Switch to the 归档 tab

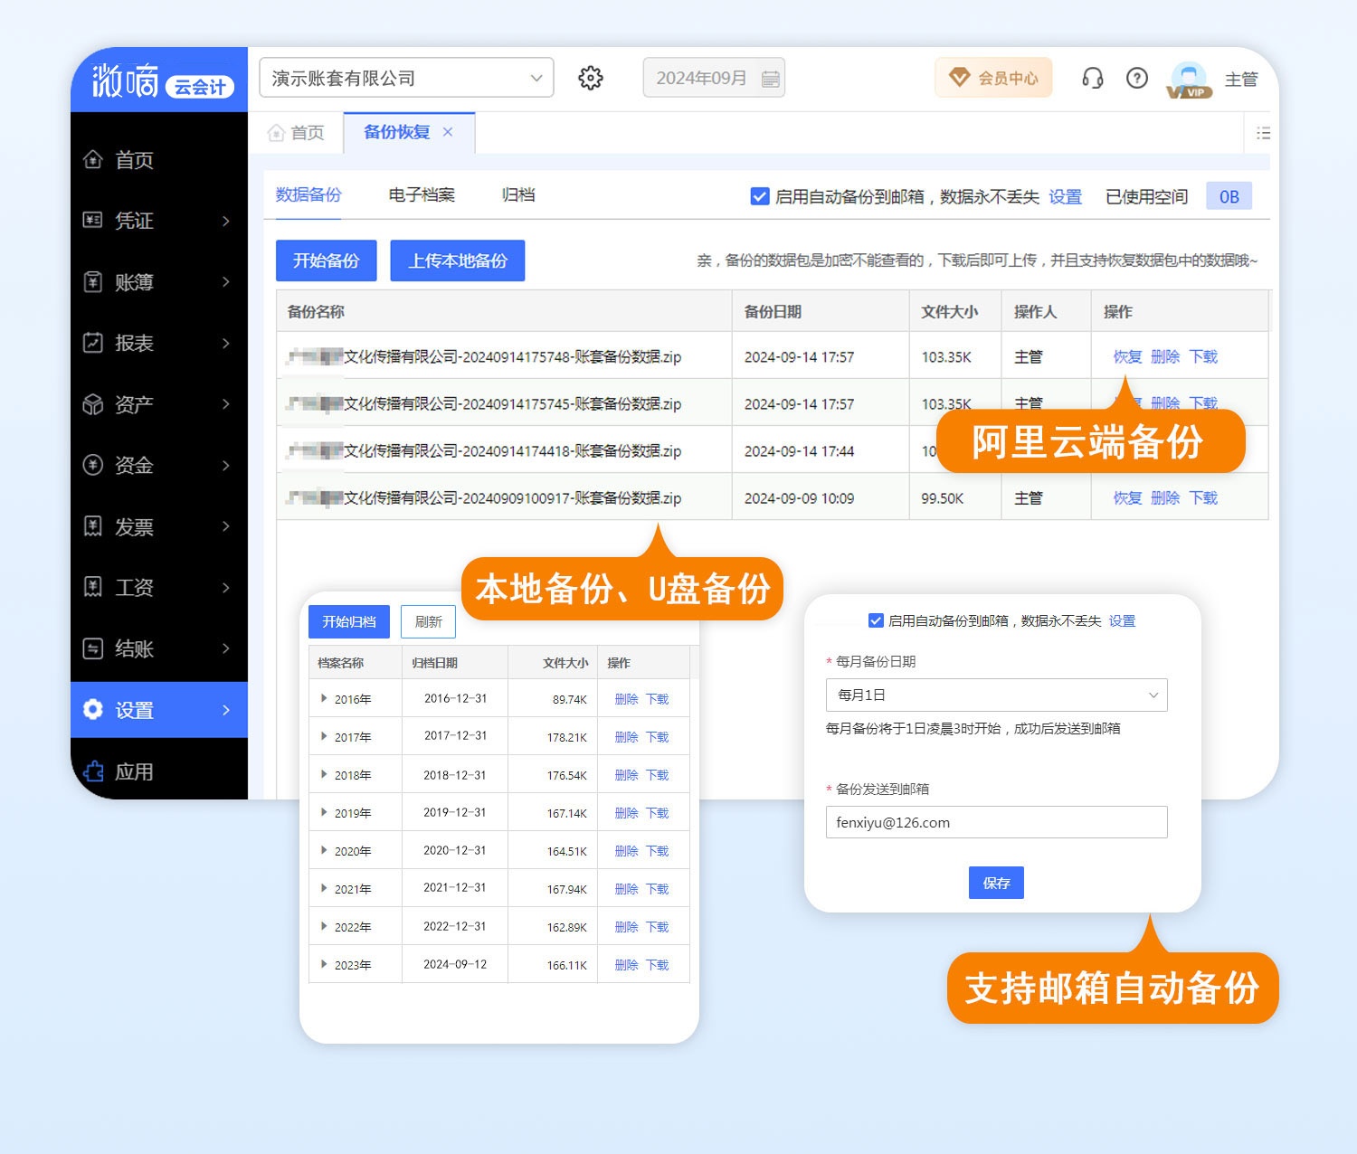point(518,195)
